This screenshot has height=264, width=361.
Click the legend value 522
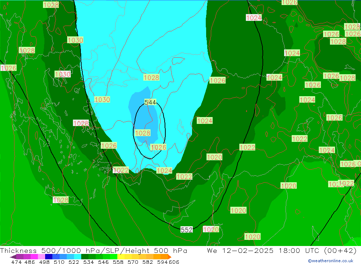[x=74, y=262]
